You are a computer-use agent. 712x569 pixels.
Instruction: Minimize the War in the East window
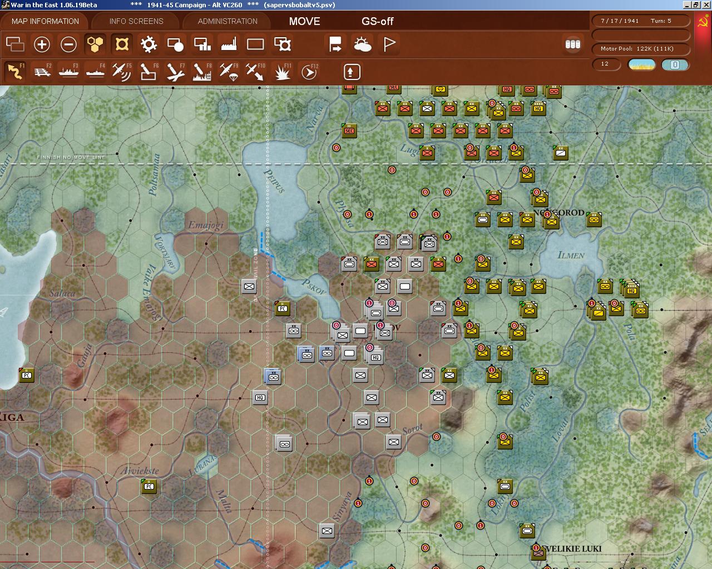coord(687,5)
